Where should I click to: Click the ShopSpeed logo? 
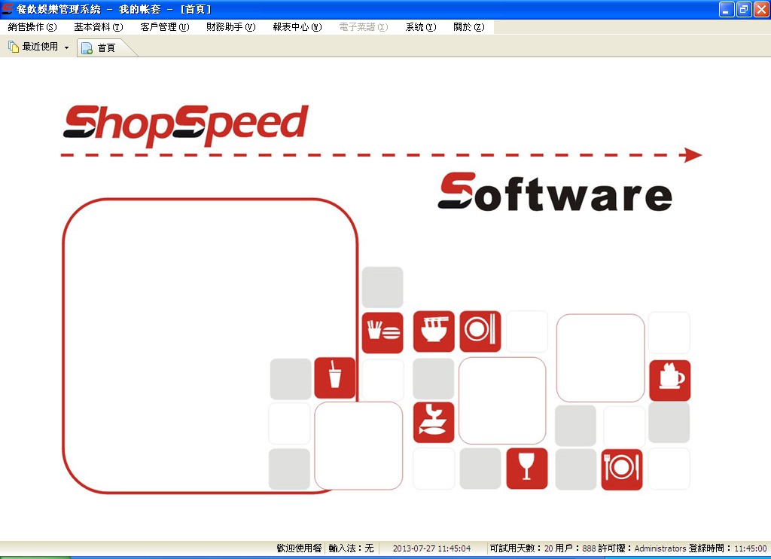tap(186, 125)
